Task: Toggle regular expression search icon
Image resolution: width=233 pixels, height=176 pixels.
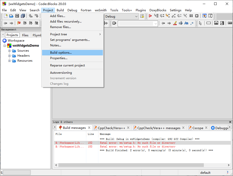Action: [192, 23]
